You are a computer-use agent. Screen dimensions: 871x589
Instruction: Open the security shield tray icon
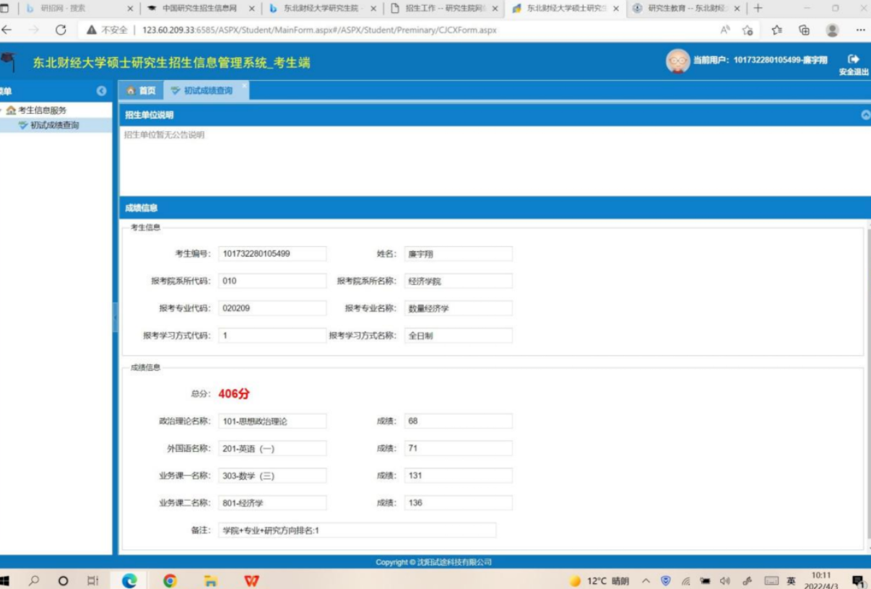click(x=666, y=581)
